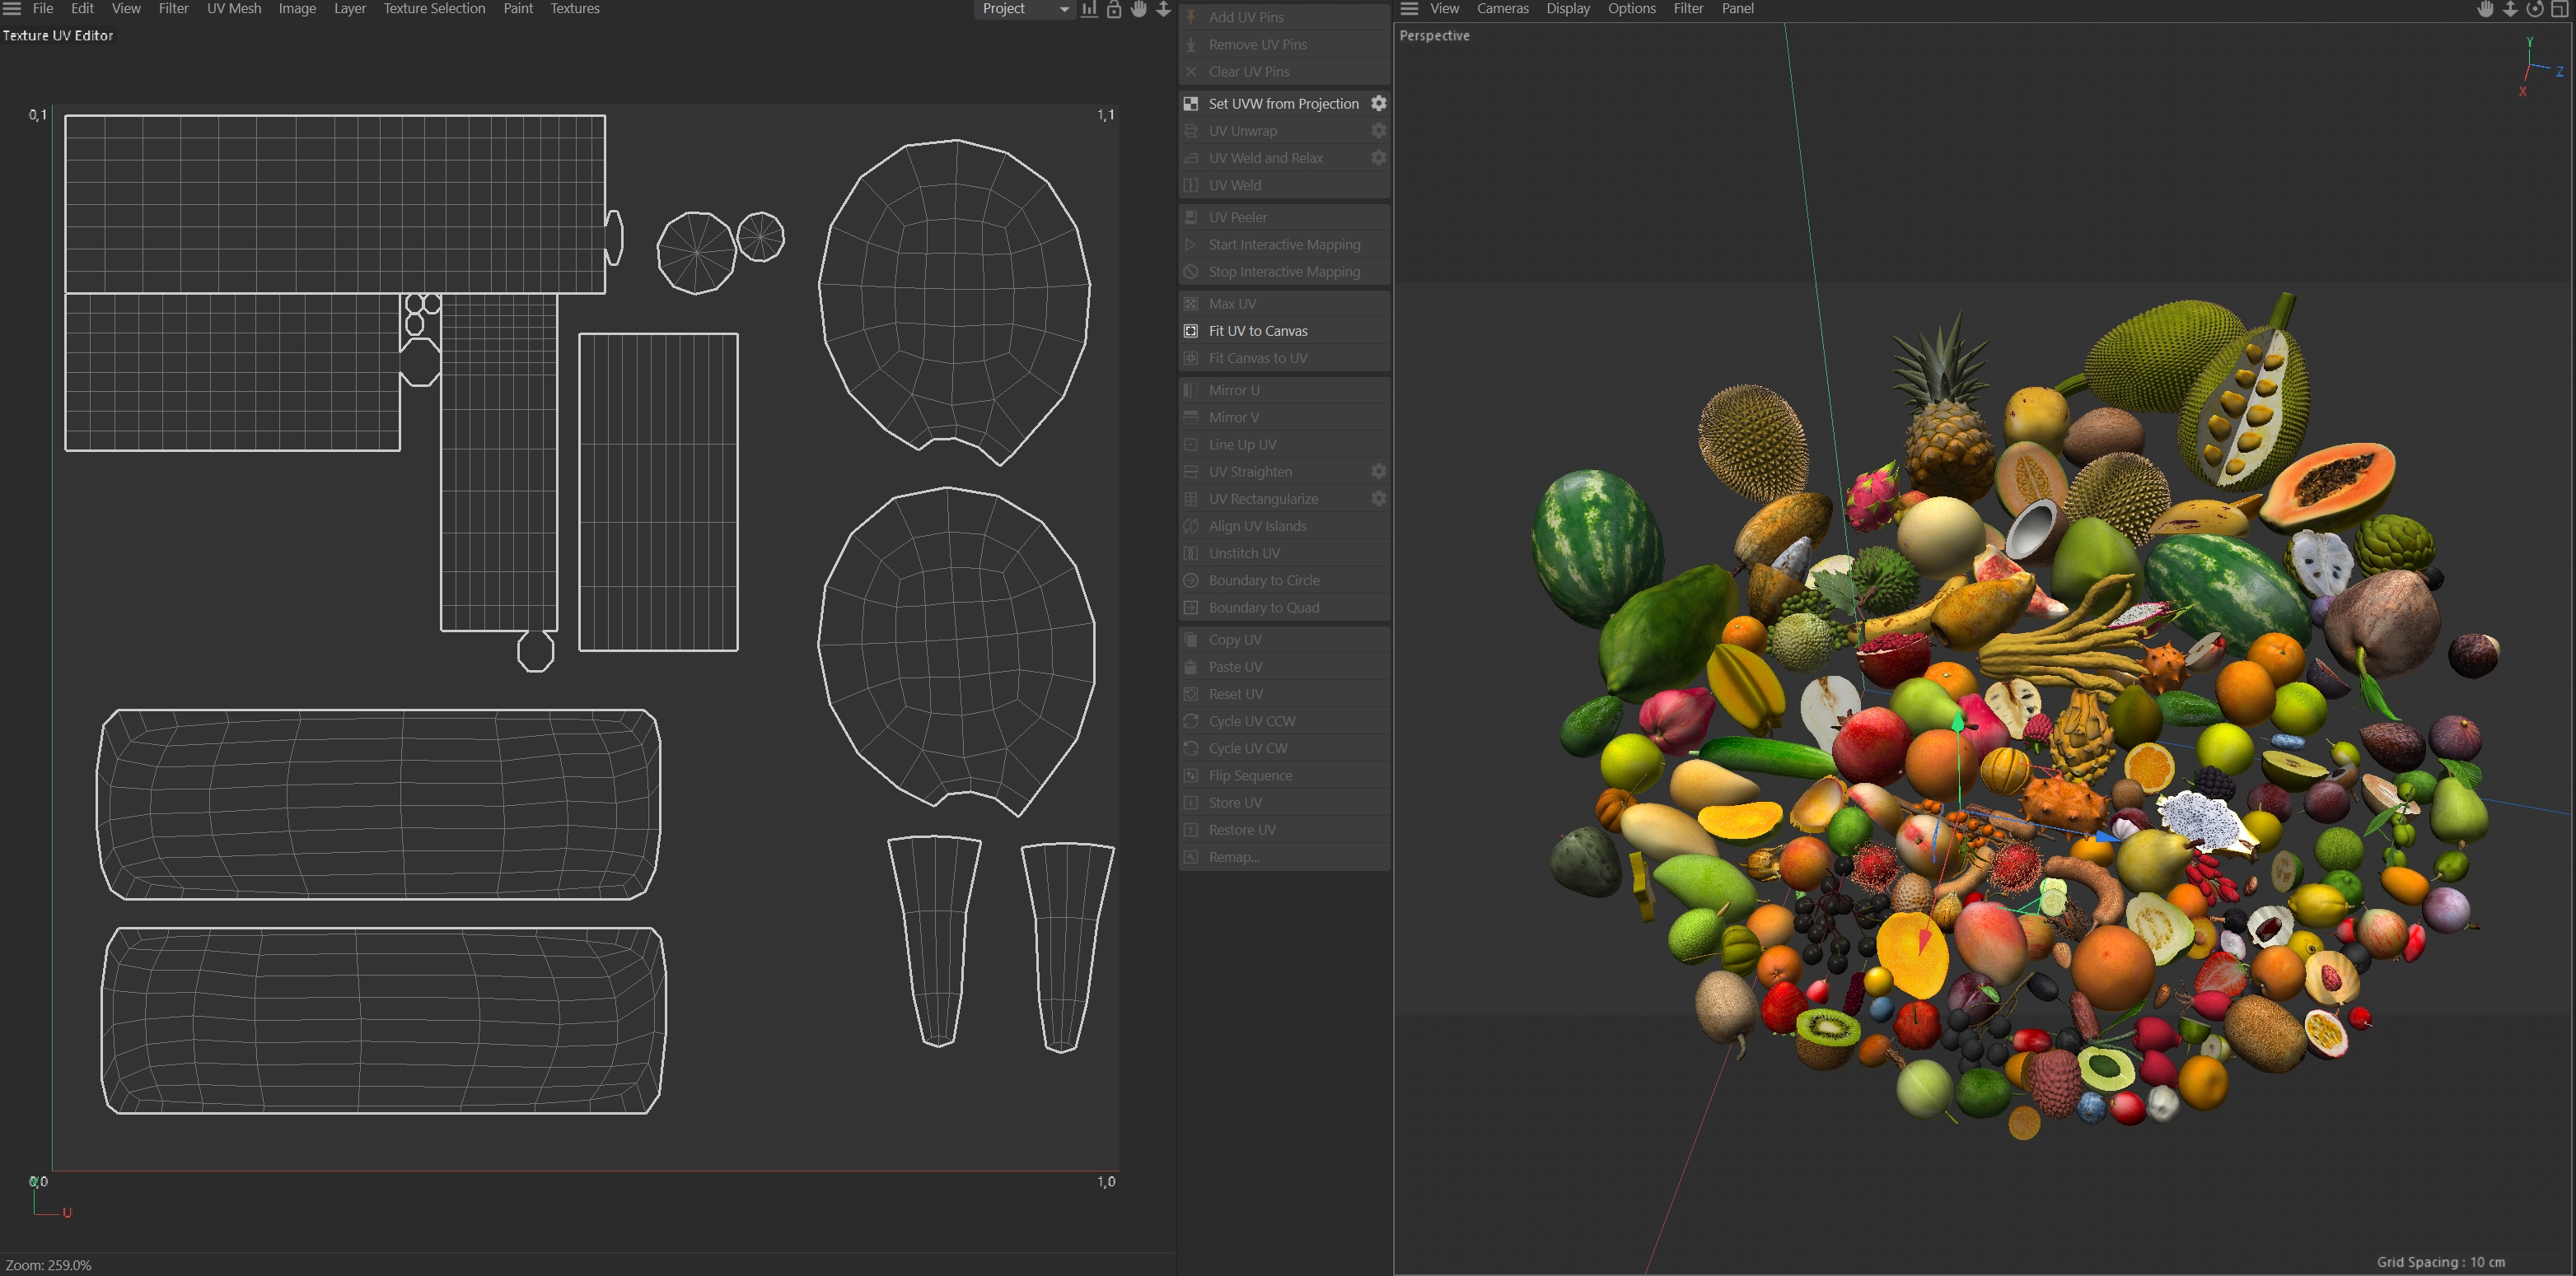Open Set UVW from Projection gear settings
Viewport: 2576px width, 1276px height.
point(1378,103)
